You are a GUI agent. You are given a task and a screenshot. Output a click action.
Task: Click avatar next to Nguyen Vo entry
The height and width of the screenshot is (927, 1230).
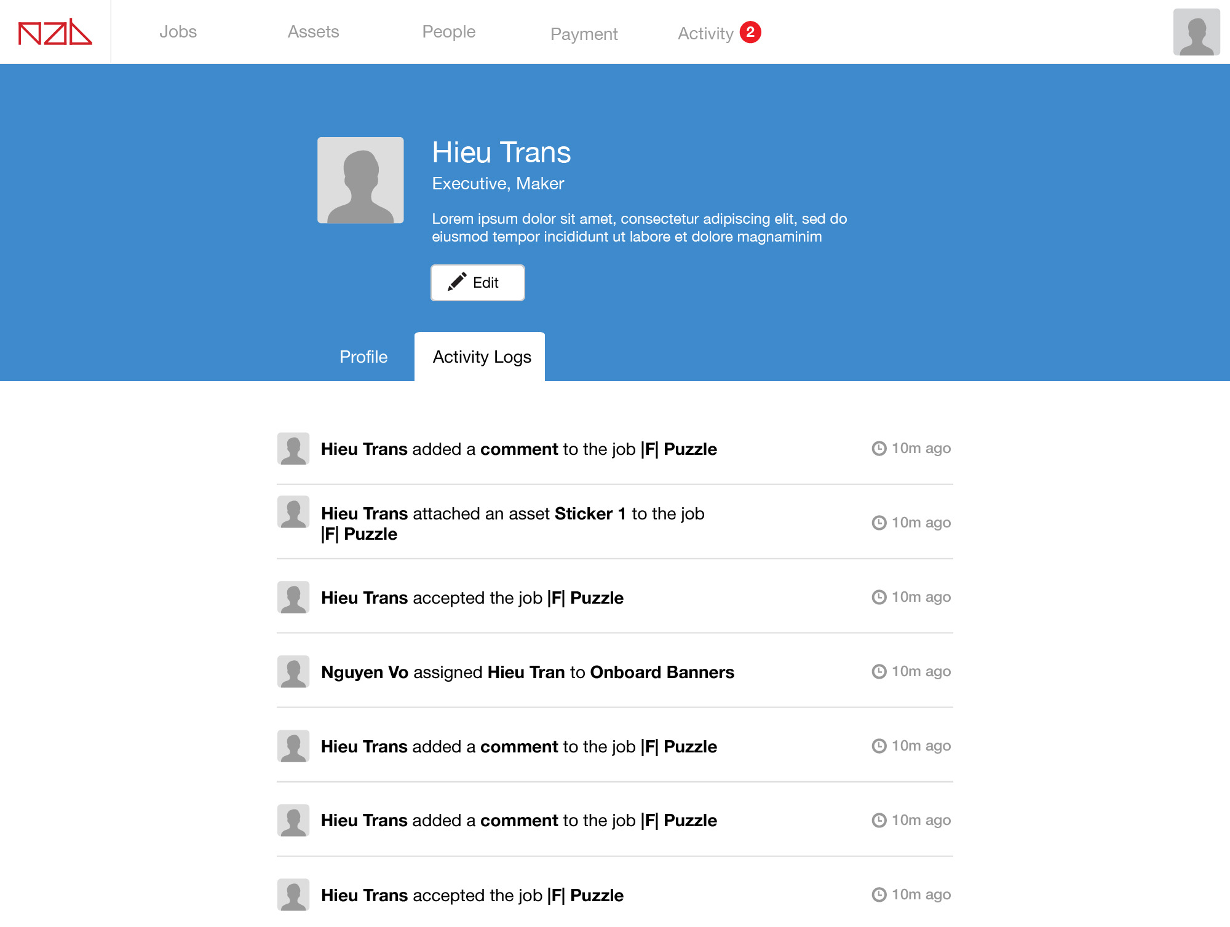[293, 671]
